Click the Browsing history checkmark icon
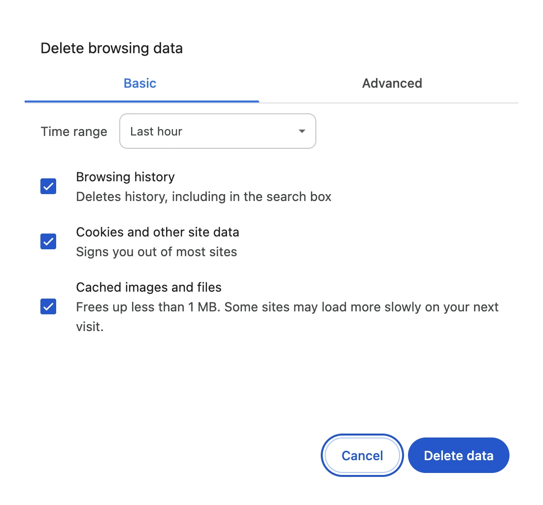 click(48, 186)
